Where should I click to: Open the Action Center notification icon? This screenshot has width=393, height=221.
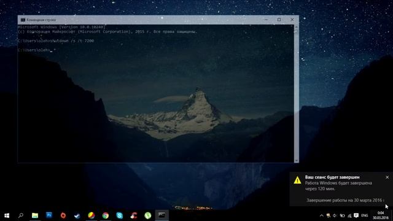pyautogui.click(x=356, y=215)
